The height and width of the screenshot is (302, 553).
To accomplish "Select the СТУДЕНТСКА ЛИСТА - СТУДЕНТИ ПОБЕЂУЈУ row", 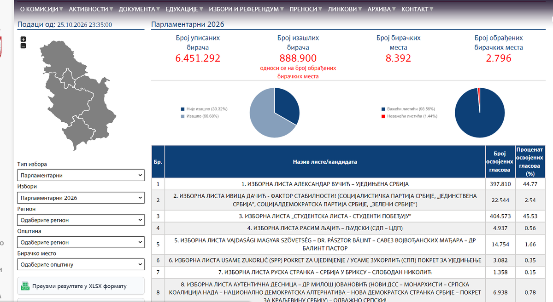I will click(x=348, y=216).
